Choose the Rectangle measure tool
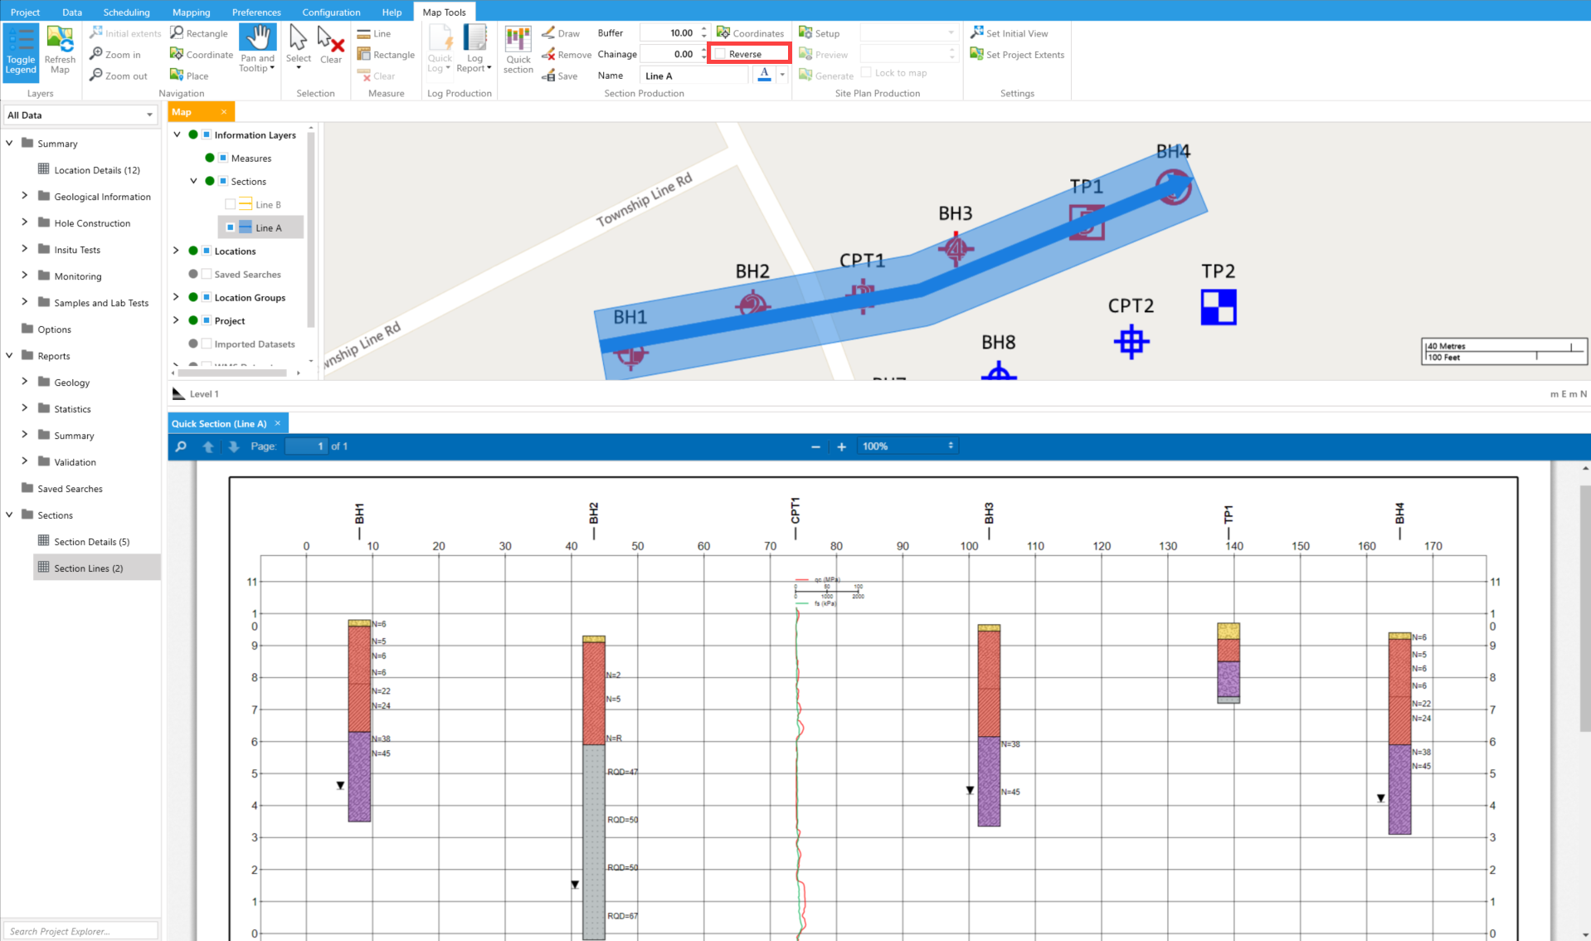This screenshot has width=1591, height=941. [386, 55]
